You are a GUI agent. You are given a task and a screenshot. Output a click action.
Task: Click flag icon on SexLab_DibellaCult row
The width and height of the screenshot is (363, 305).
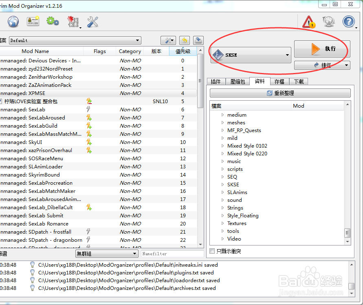coord(89,207)
